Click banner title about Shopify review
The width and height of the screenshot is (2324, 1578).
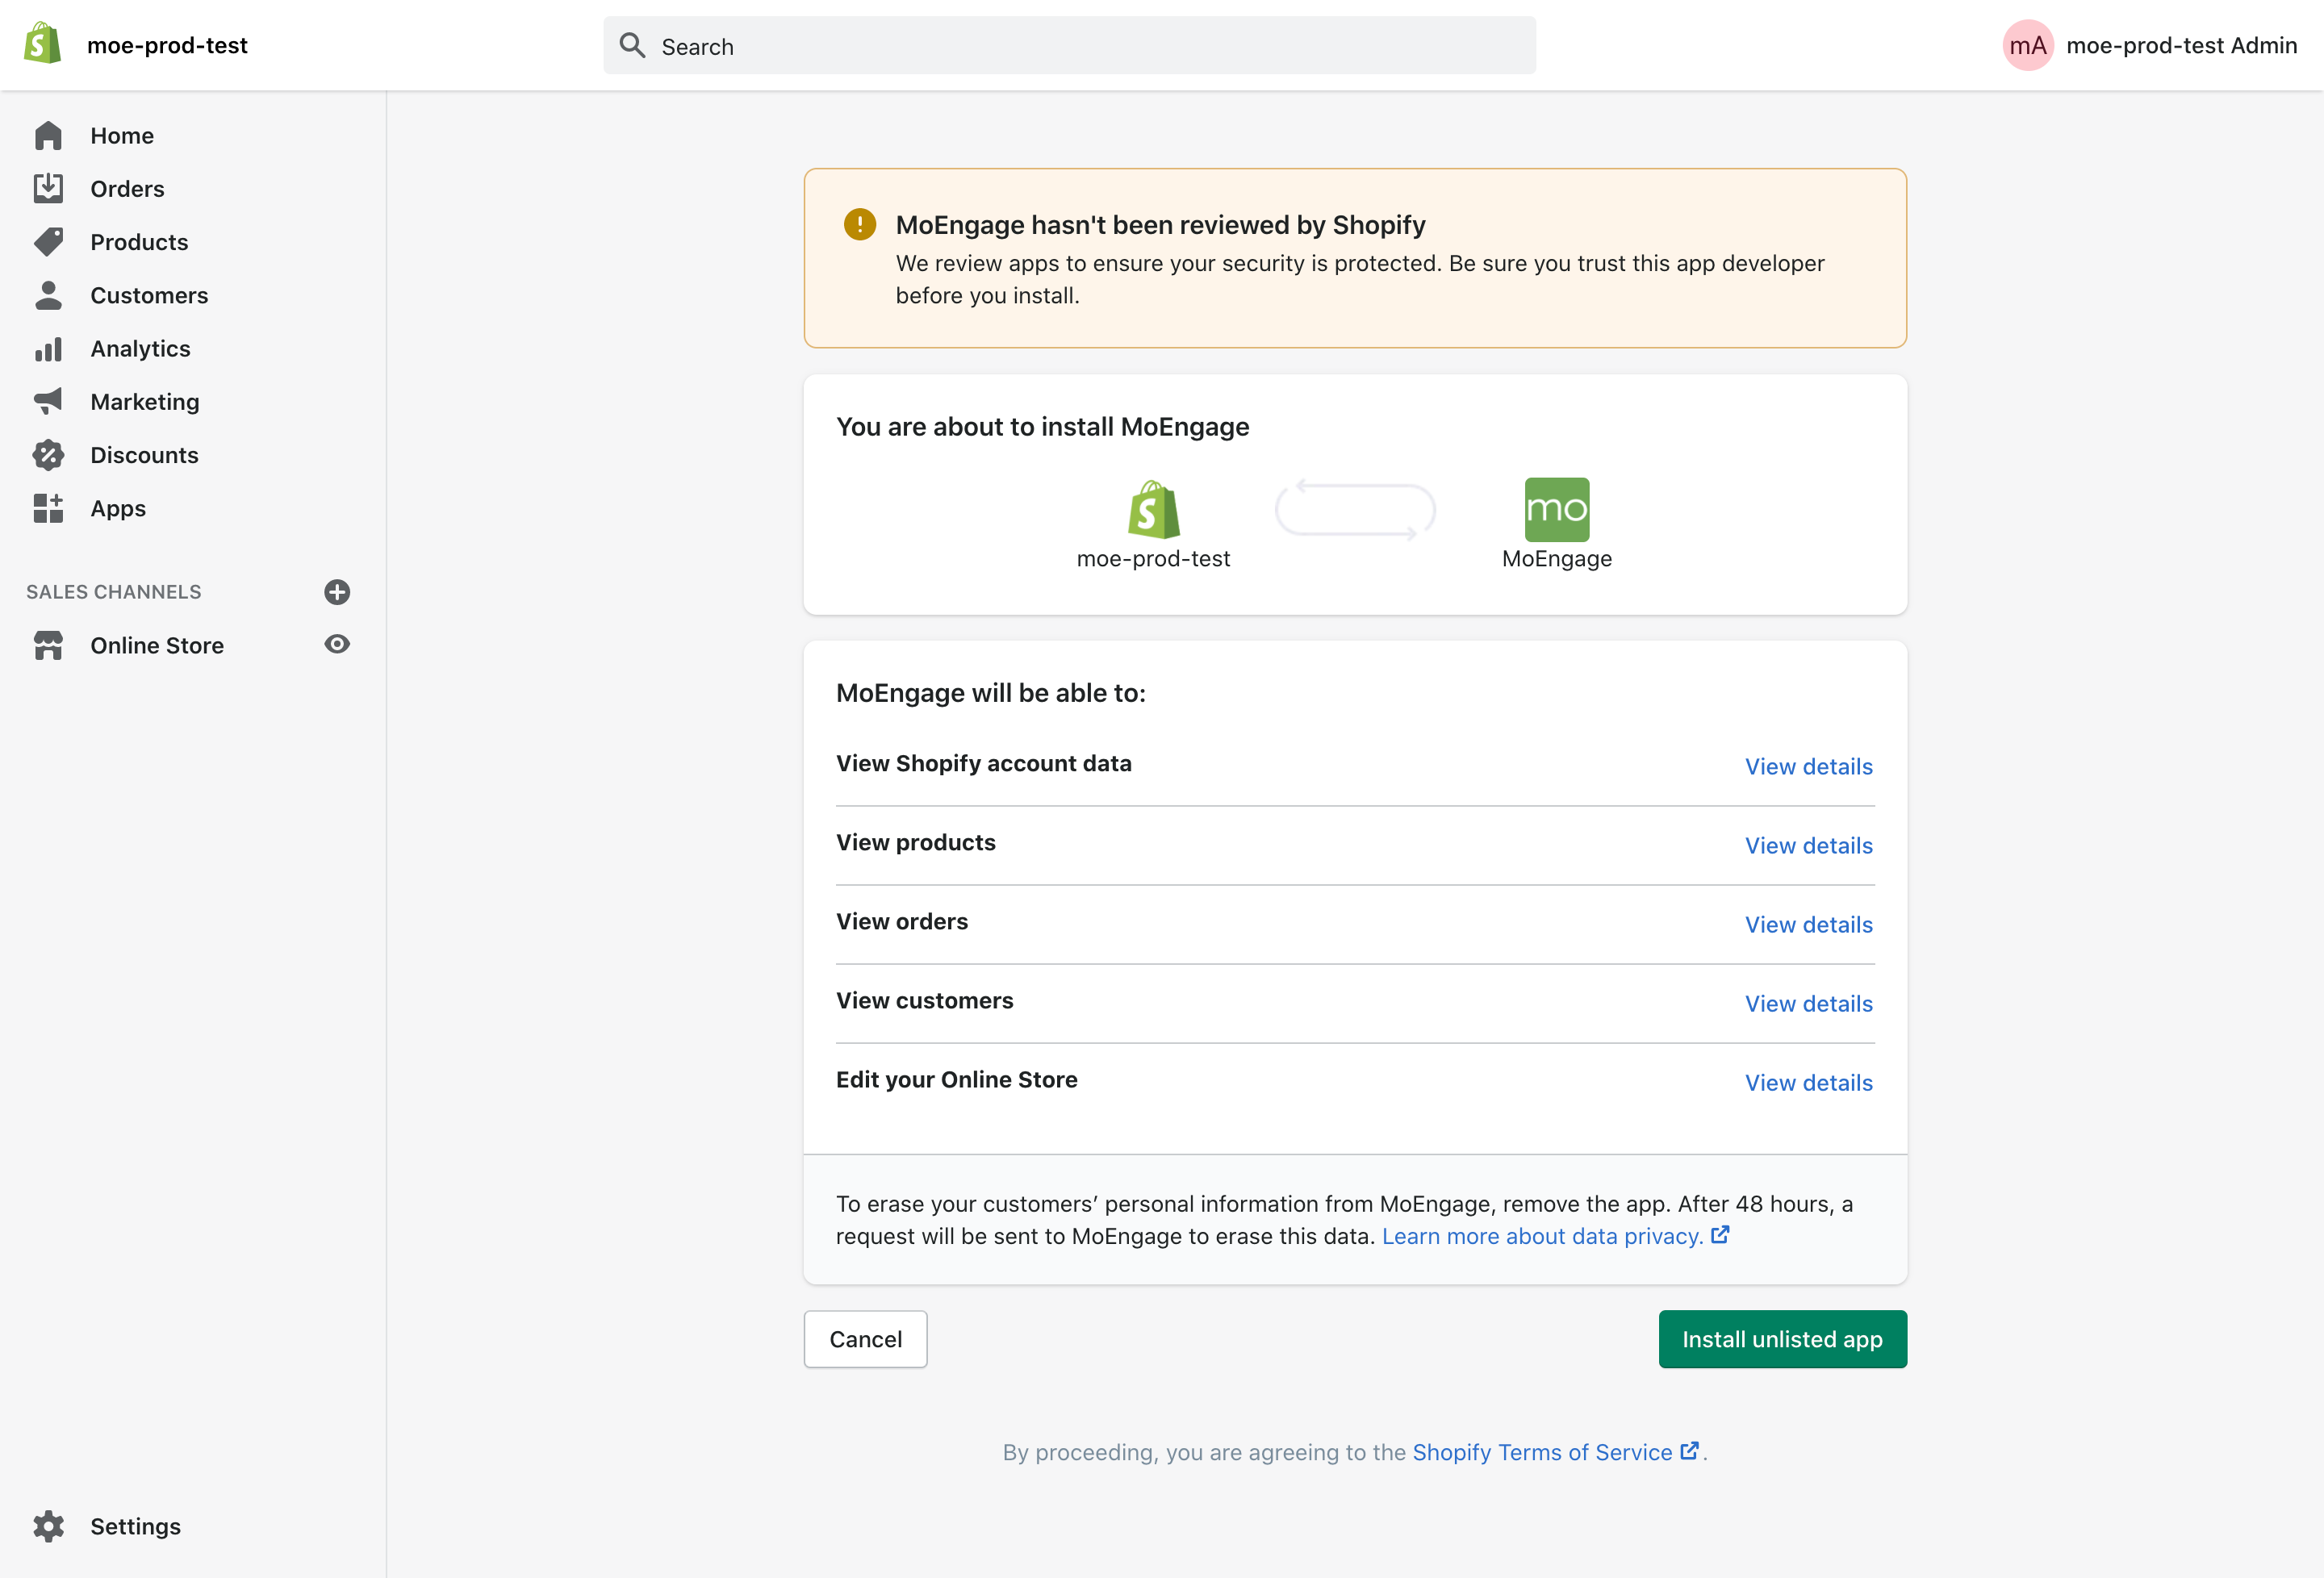point(1160,225)
